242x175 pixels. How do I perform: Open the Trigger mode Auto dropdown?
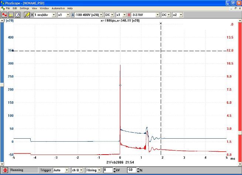[67, 170]
